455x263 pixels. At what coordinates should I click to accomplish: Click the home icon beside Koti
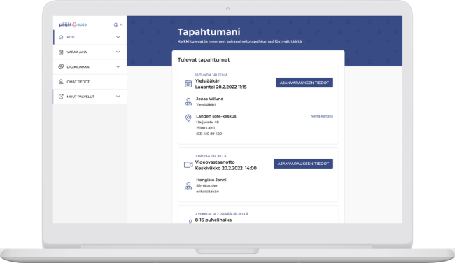tap(61, 37)
